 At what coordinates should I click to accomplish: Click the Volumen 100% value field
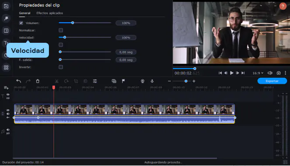point(126,23)
